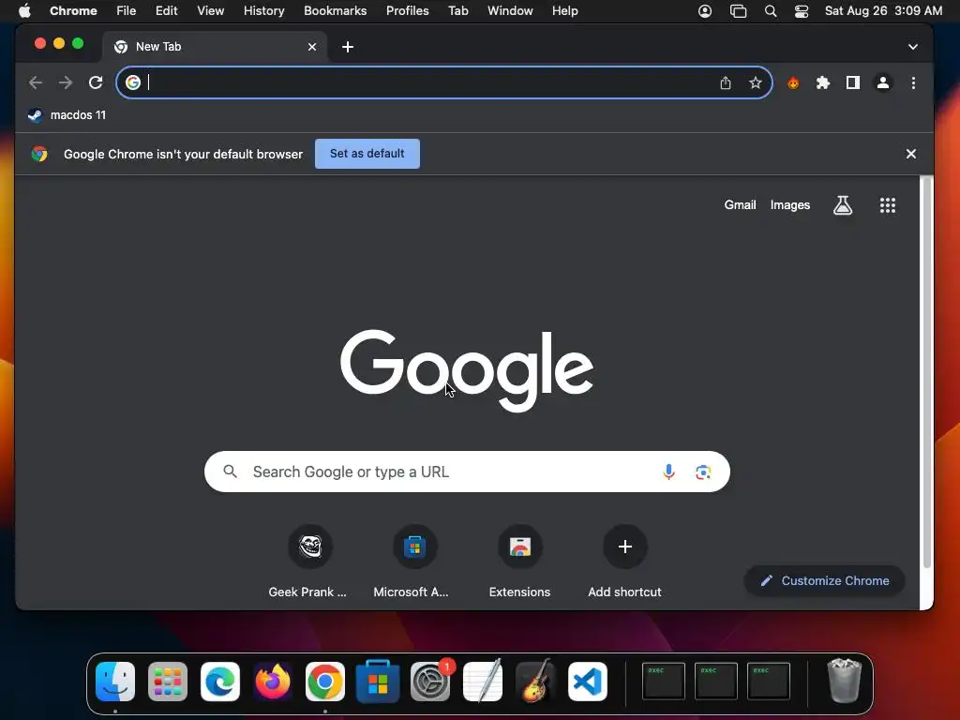Reload the current page
The width and height of the screenshot is (960, 720).
point(96,82)
